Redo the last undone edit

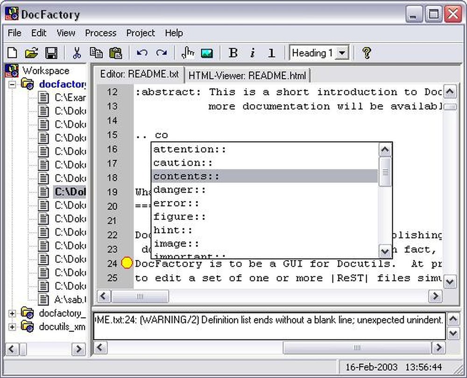(x=162, y=53)
